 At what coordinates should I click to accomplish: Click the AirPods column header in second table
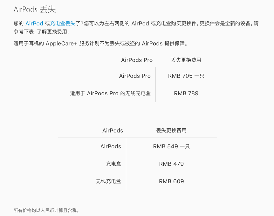point(113,131)
